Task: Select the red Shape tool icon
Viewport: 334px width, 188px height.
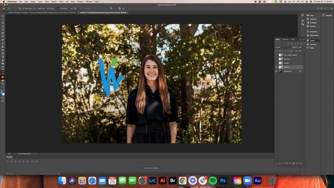Action: 3,77
